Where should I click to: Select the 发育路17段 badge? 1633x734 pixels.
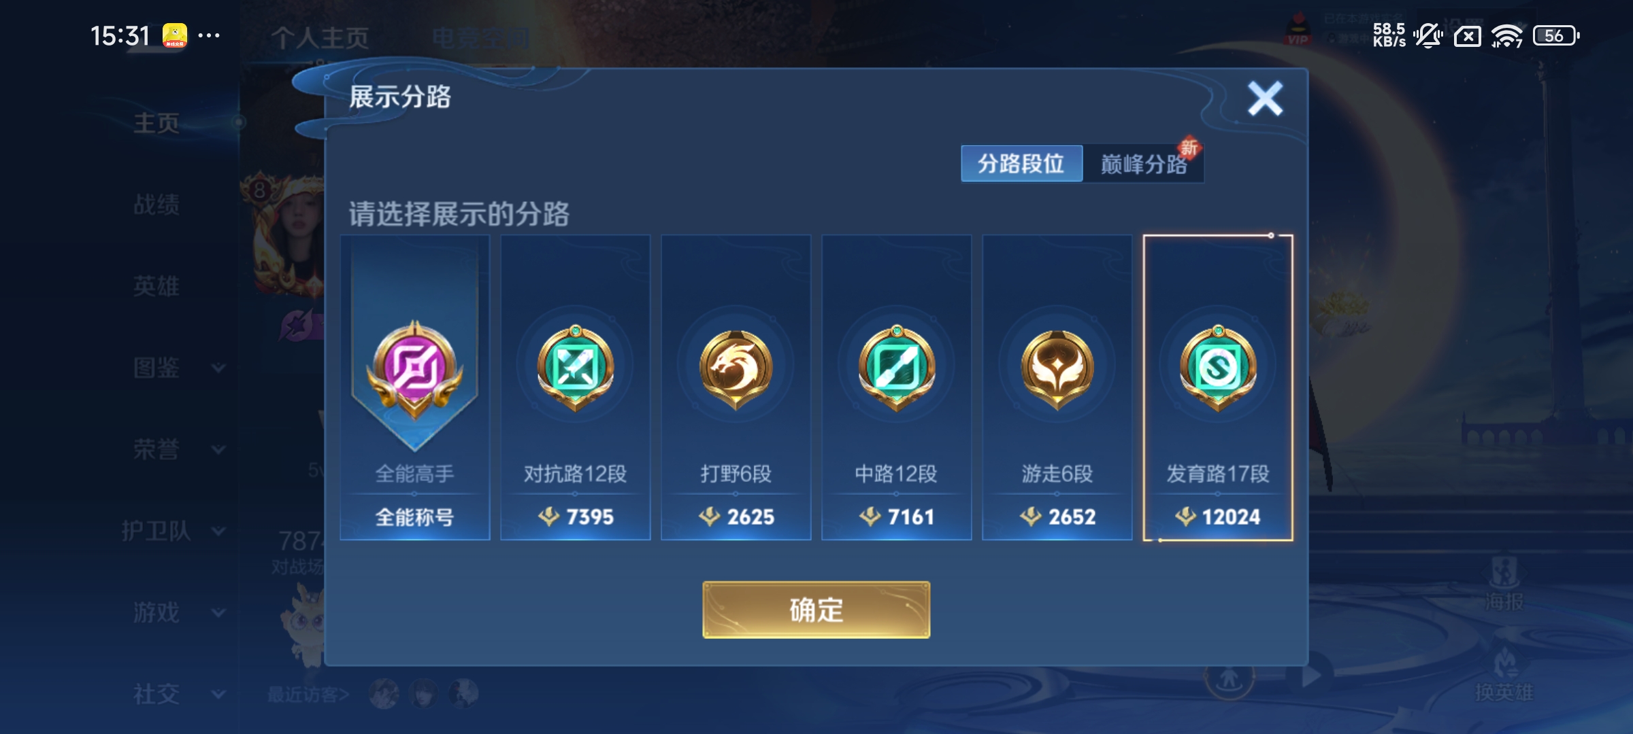[x=1218, y=368]
